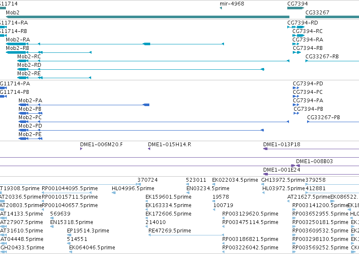Click EST feature 19578
359x254 pixels.
pyautogui.click(x=213, y=201)
